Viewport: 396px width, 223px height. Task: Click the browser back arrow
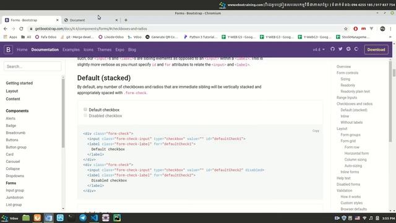coord(6,29)
